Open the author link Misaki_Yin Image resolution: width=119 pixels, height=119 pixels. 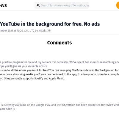point(45,31)
